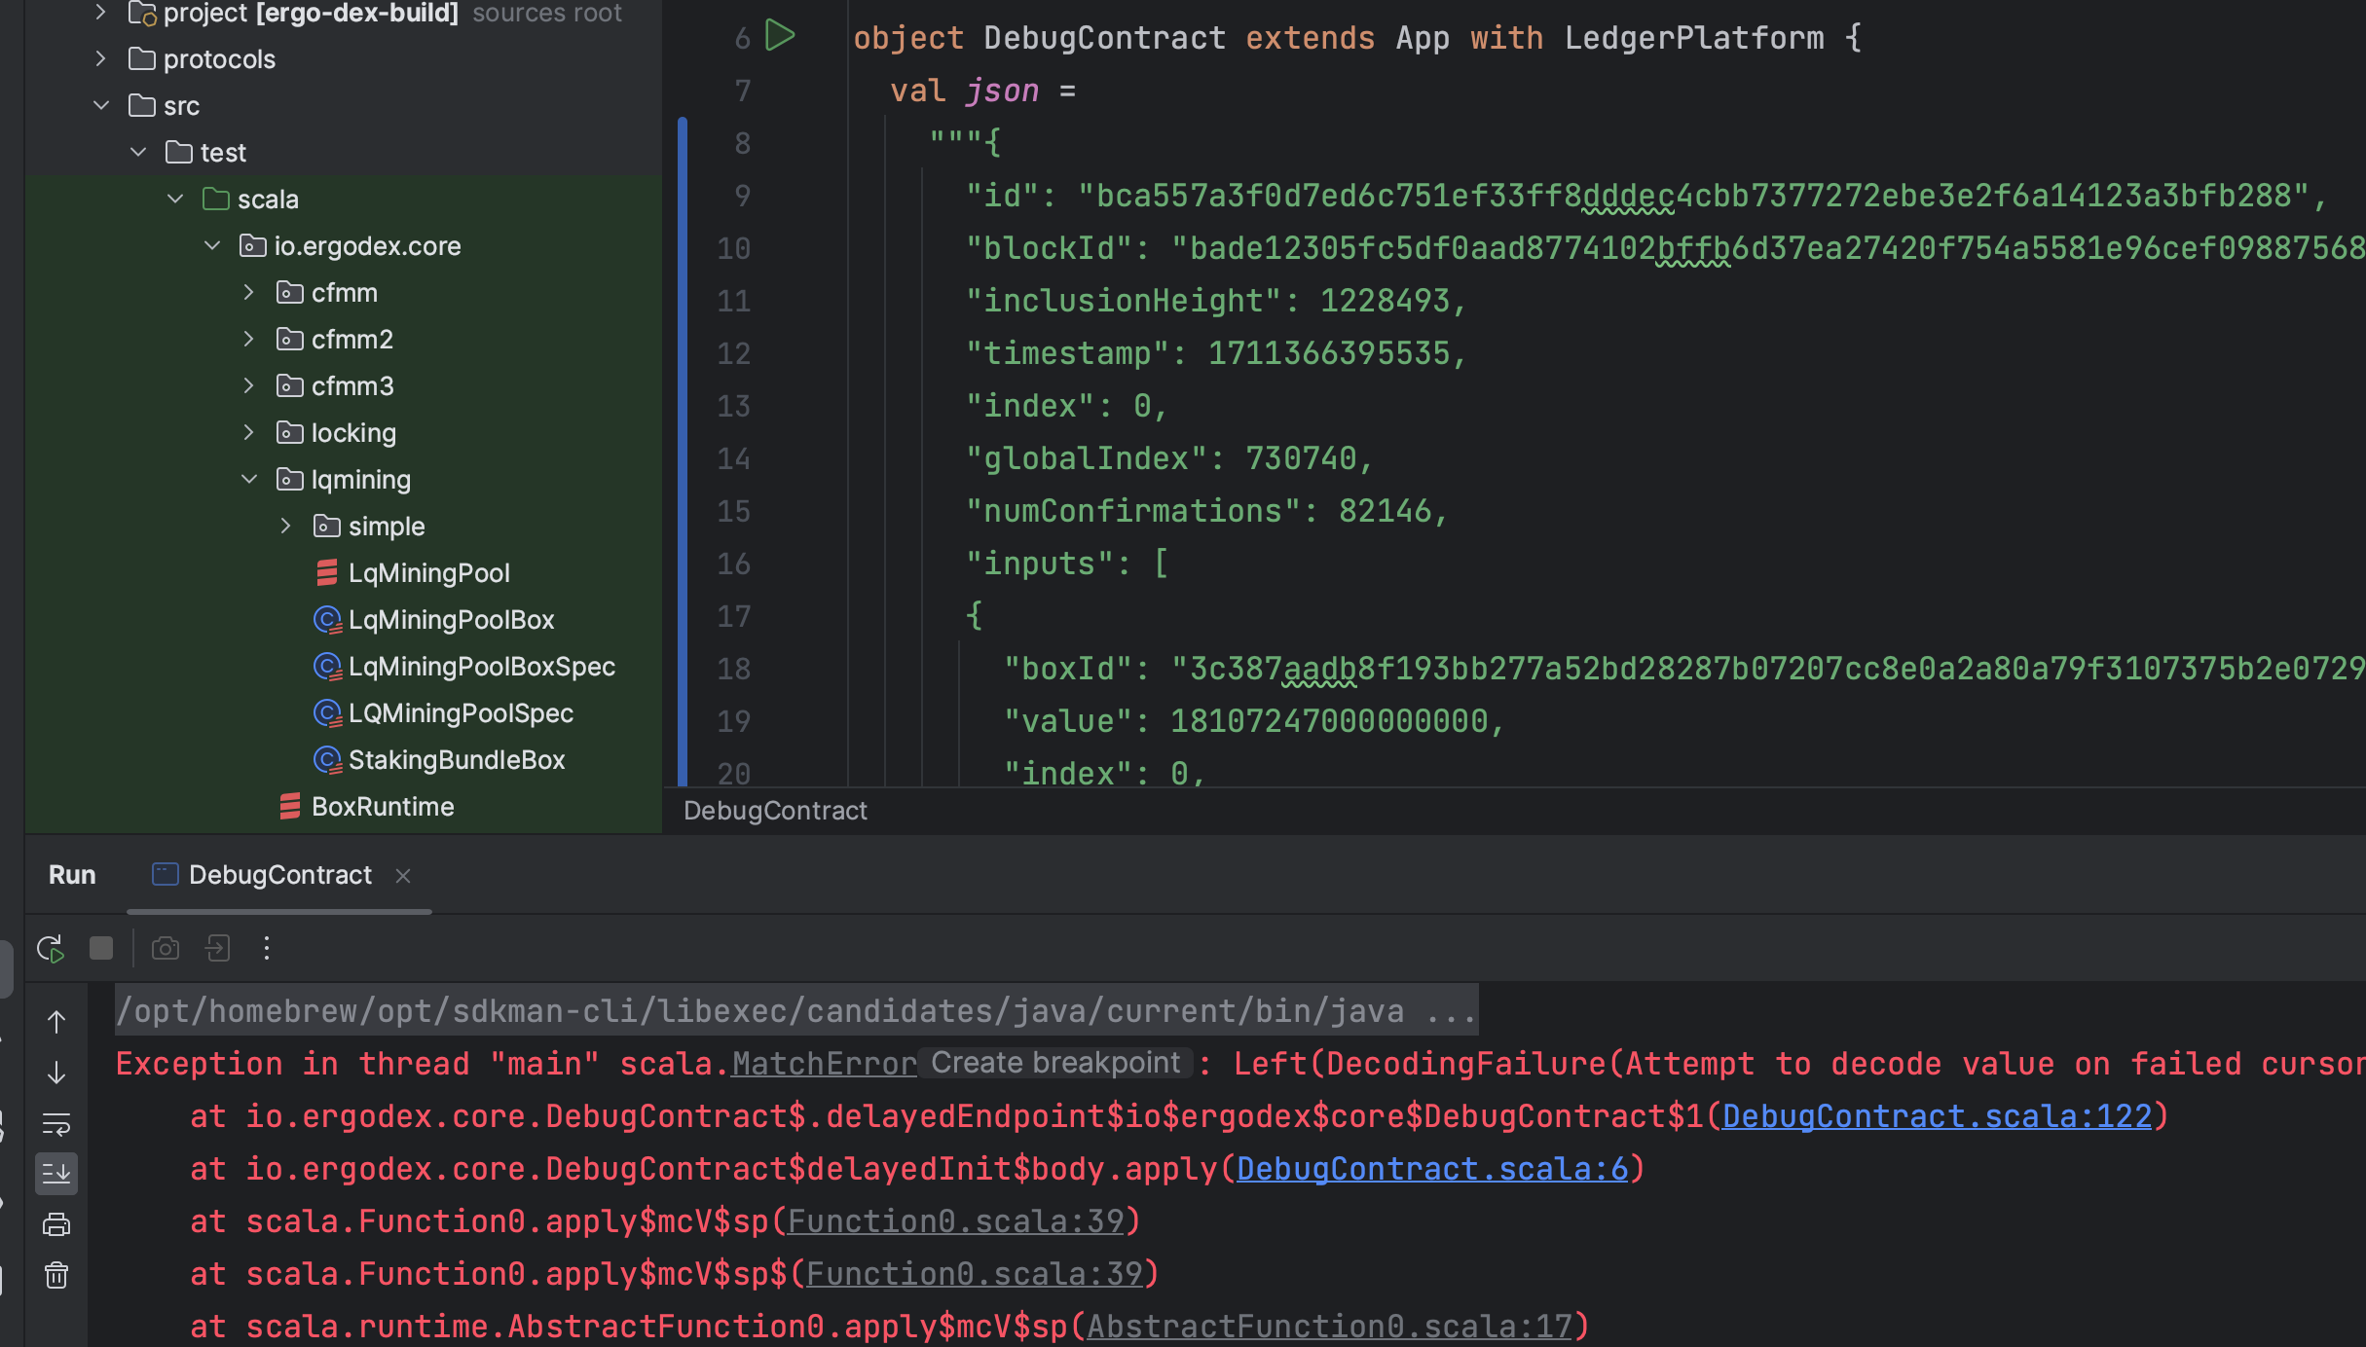The image size is (2366, 1347).
Task: Click the DebugContract breadcrumb
Action: pos(775,811)
